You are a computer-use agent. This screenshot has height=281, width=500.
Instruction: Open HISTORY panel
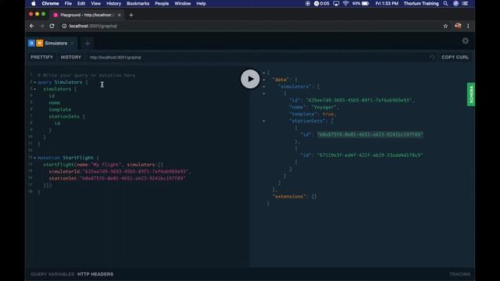click(x=71, y=57)
